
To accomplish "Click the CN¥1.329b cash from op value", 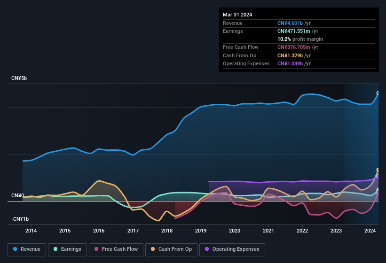I will pyautogui.click(x=290, y=55).
